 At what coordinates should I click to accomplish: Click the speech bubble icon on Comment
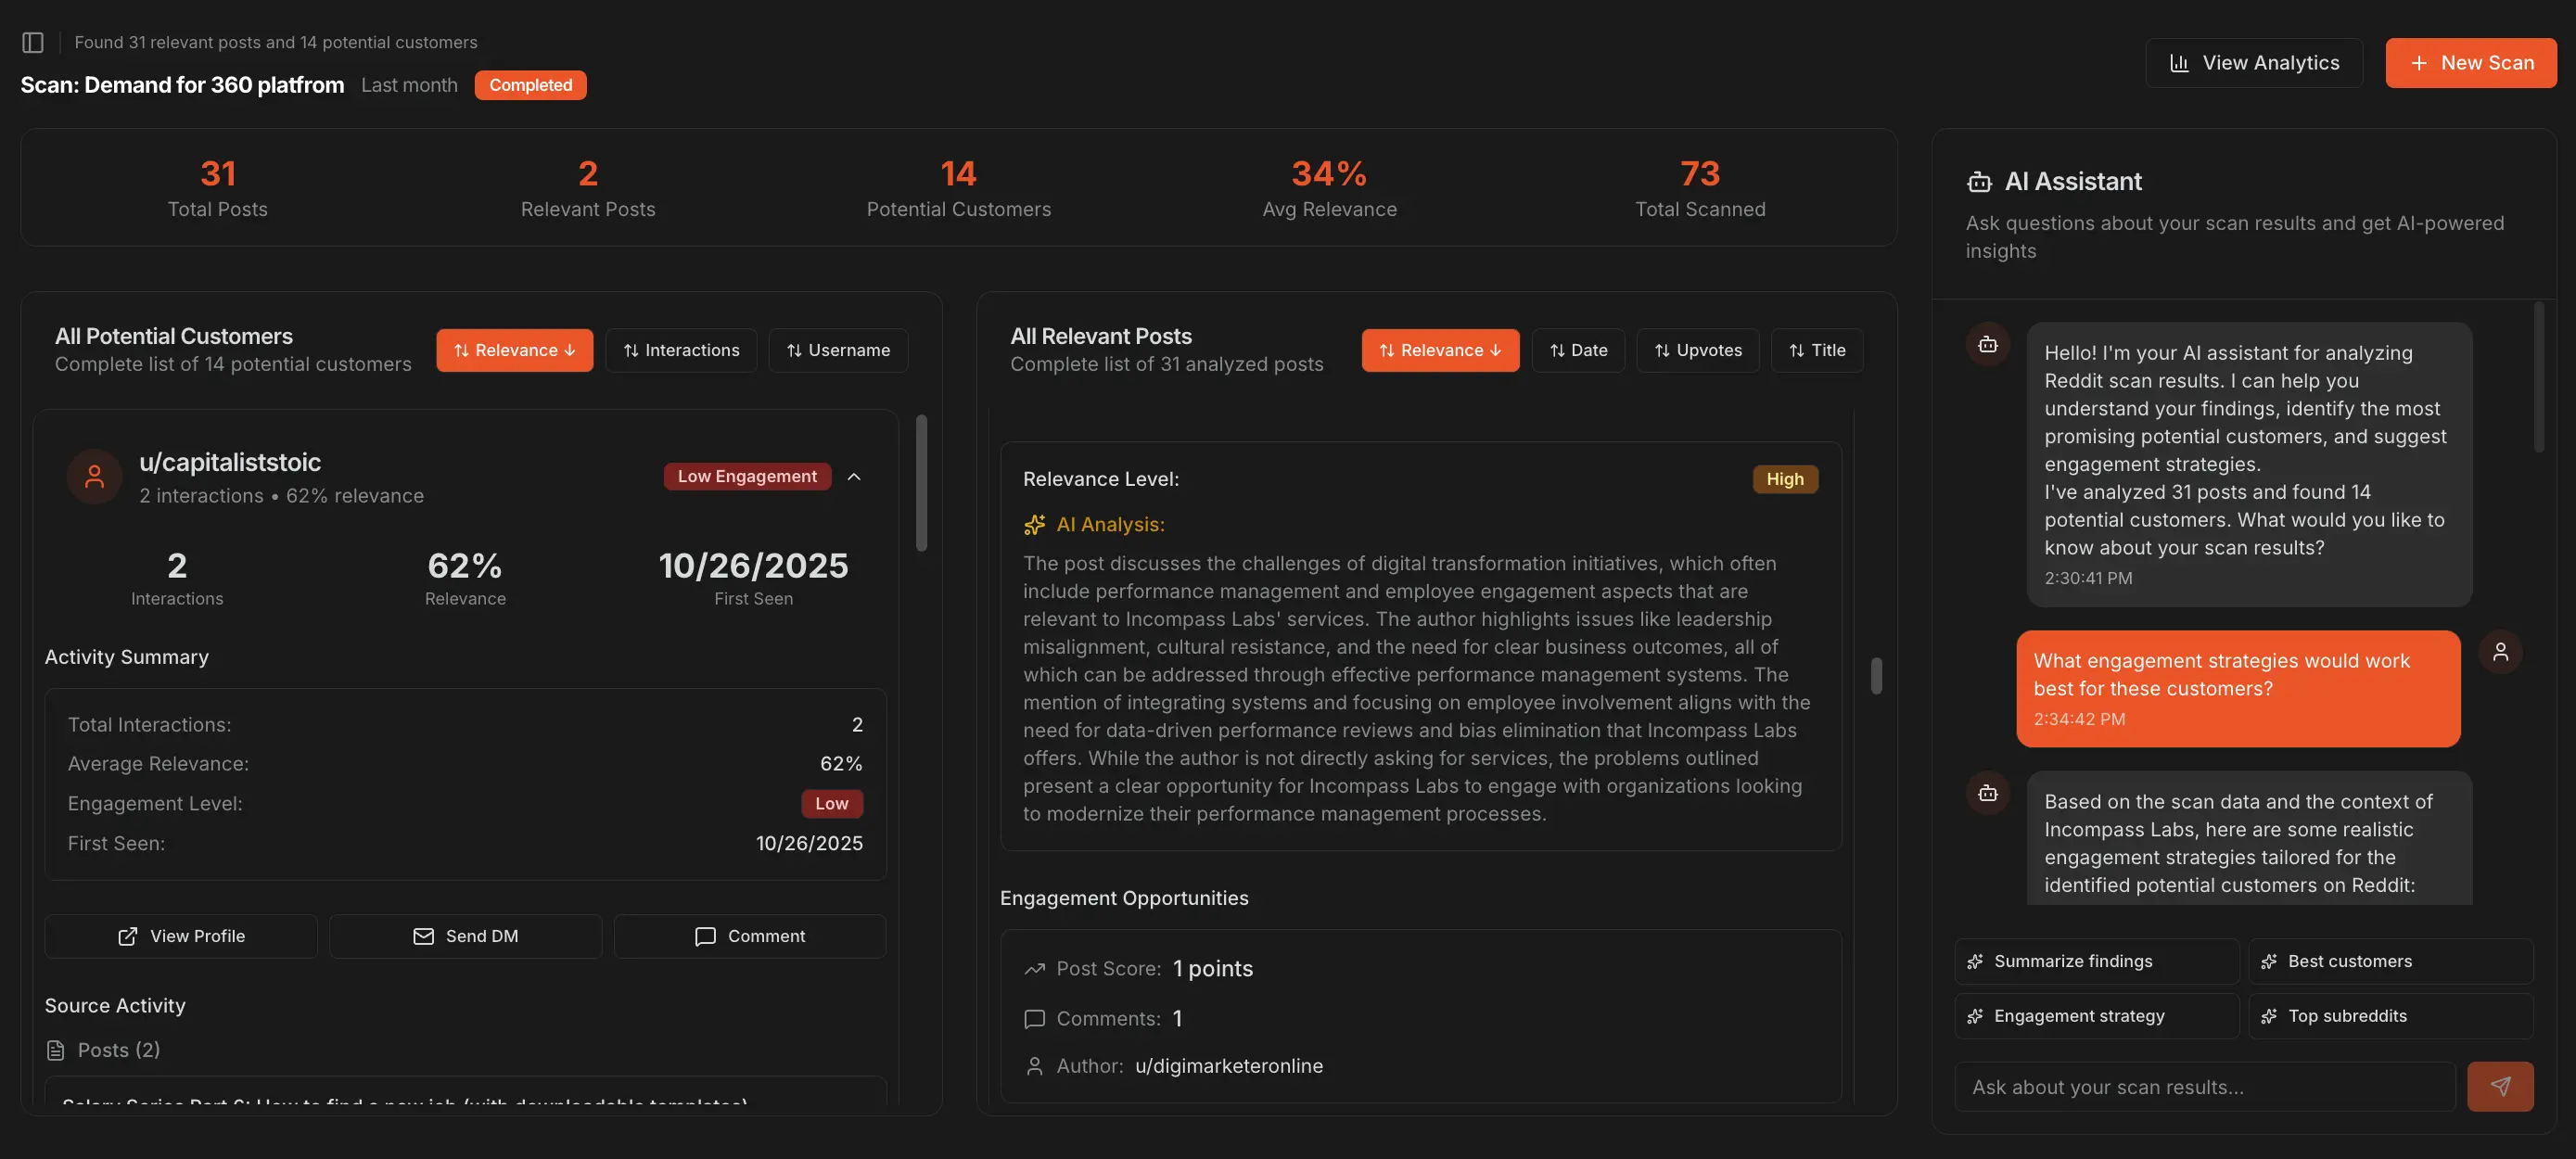click(705, 936)
